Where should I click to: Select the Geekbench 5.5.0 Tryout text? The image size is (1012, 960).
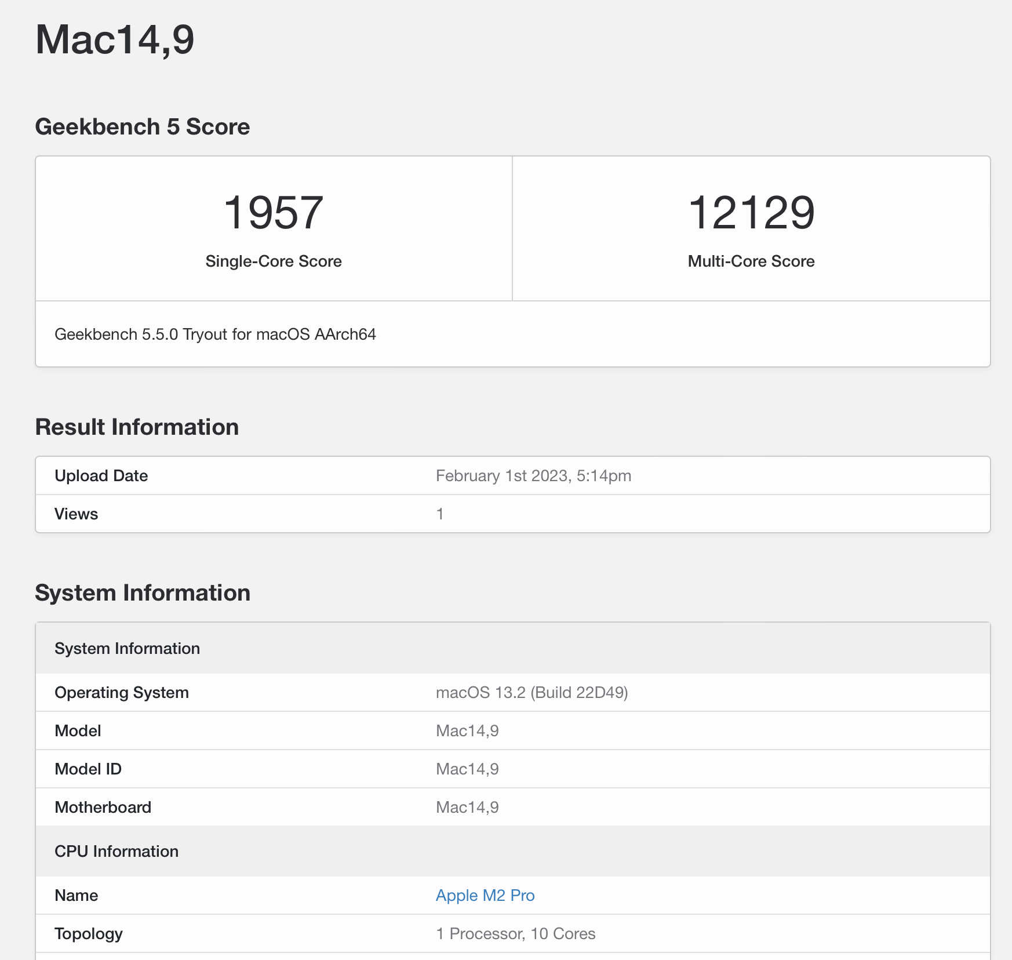(x=216, y=334)
